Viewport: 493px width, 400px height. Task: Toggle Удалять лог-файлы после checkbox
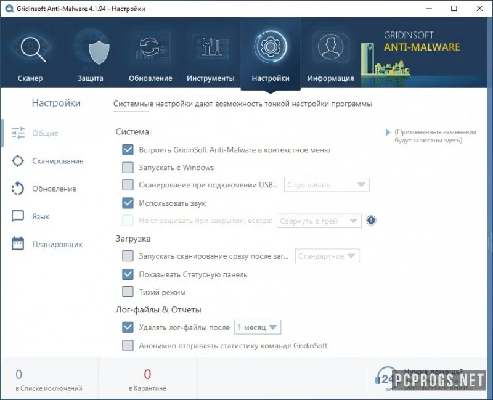click(128, 327)
